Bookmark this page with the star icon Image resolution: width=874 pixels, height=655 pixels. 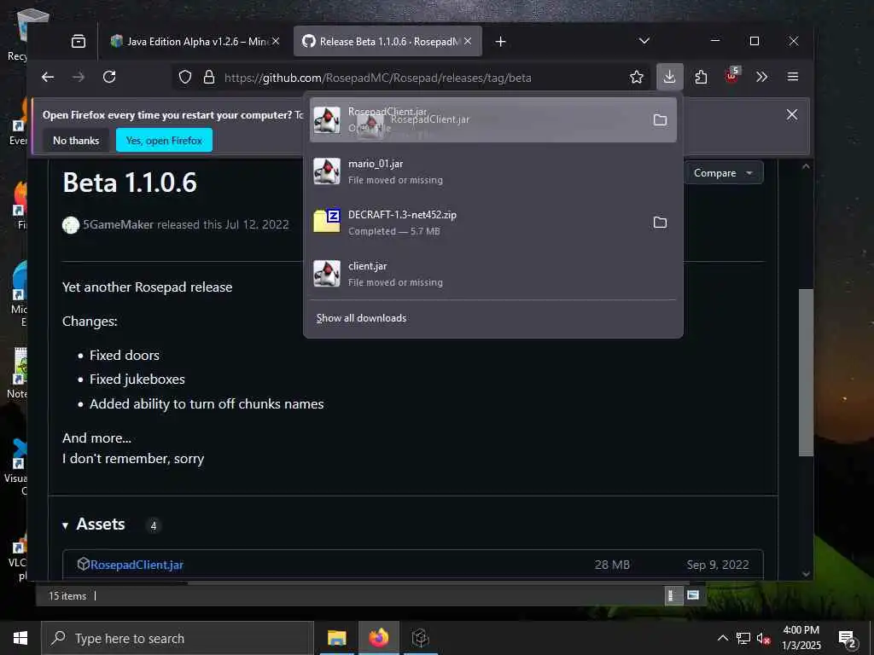637,77
